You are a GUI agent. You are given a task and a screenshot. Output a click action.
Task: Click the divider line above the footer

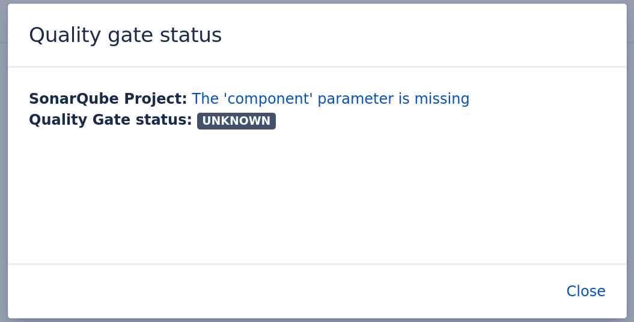(x=317, y=264)
